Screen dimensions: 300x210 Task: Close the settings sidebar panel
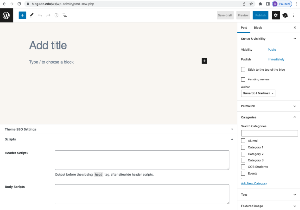pyautogui.click(x=294, y=28)
